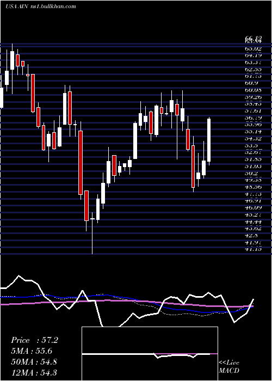272x381 pixels.
Task: Click the 41.97 price axis label
Action: pyautogui.click(x=254, y=242)
